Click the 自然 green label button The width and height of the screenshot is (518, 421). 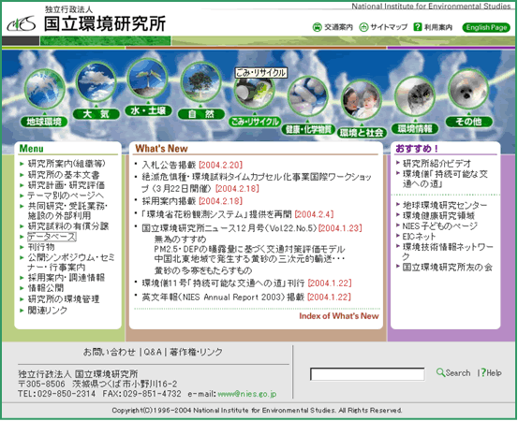(x=201, y=114)
